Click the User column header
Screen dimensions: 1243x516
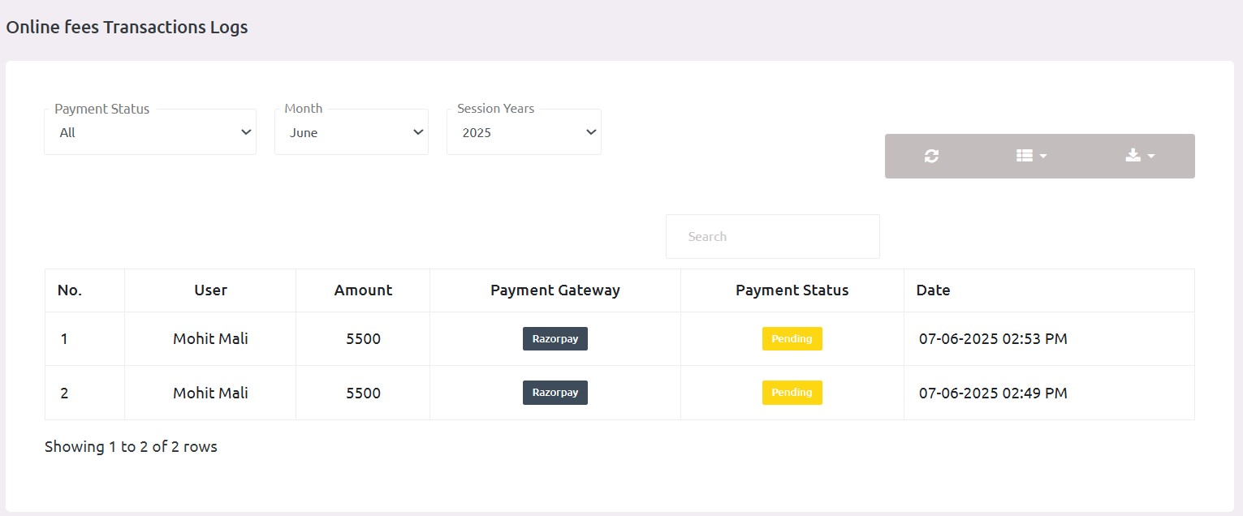click(210, 290)
